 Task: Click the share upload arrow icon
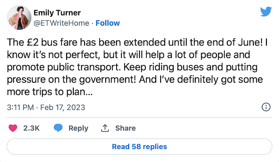[105, 128]
